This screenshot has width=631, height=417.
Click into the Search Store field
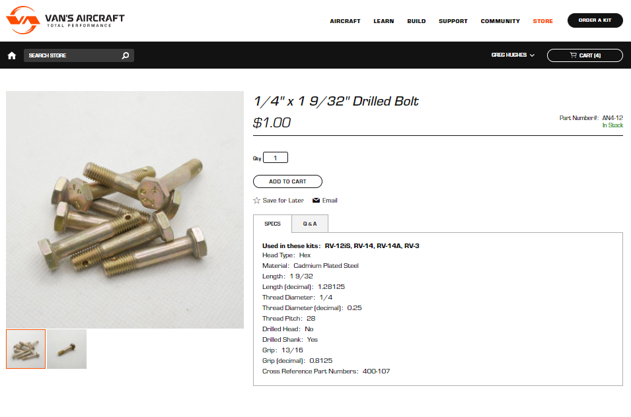[73, 55]
